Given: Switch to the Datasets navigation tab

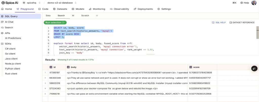Looking at the screenshot, I should 60,9.
